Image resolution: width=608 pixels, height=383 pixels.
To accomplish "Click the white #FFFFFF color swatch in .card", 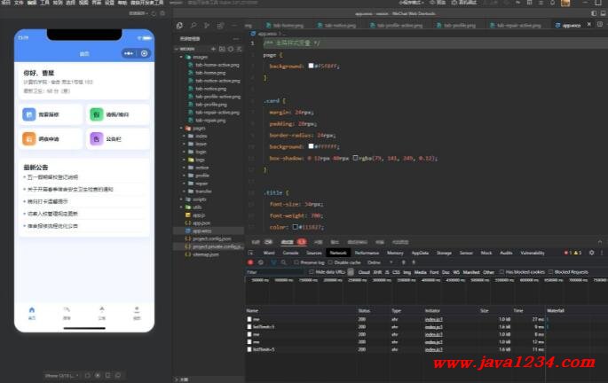I will click(311, 146).
